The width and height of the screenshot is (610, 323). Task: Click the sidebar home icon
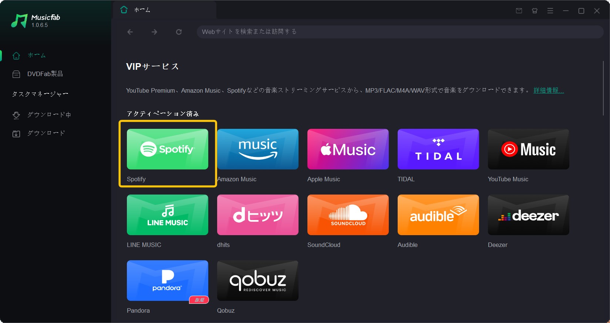coord(16,55)
